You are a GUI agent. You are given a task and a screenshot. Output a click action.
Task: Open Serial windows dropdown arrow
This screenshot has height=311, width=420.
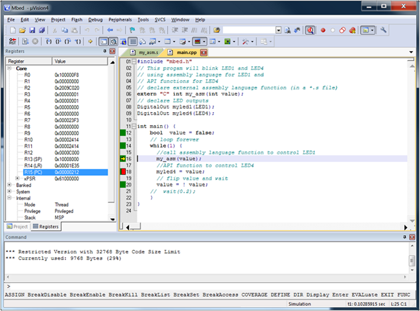click(189, 41)
